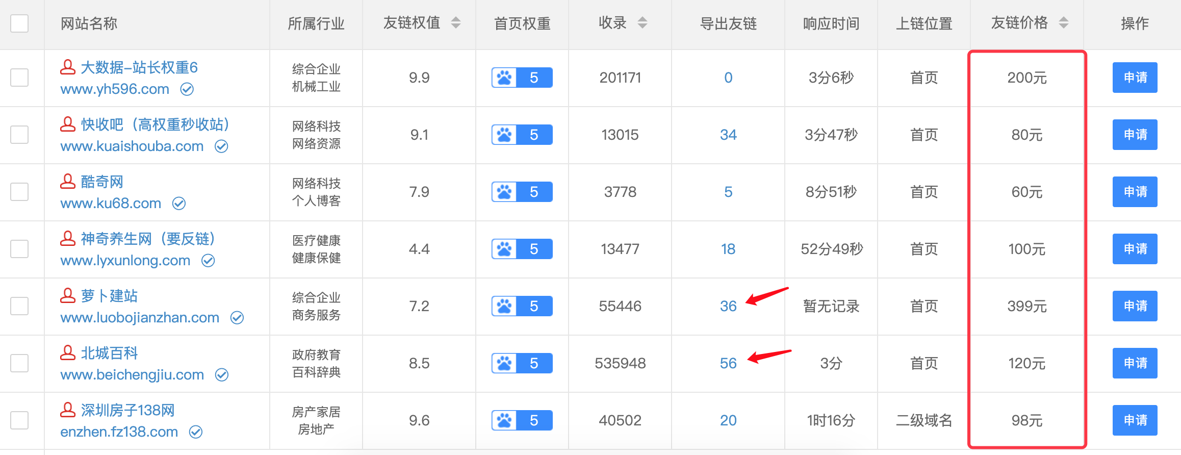Image resolution: width=1181 pixels, height=455 pixels.
Task: Open site title 大数据-站长权重6
Action: (x=139, y=67)
